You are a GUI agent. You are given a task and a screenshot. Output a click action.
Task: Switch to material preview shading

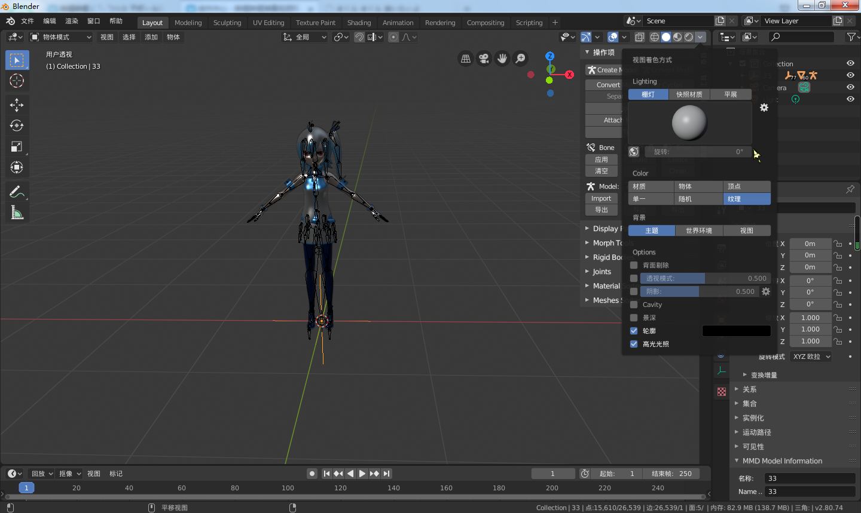pyautogui.click(x=677, y=37)
